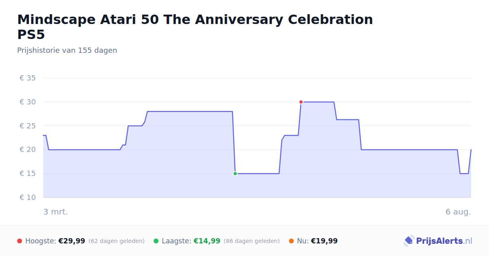Viewport: 489px width, 256px height.
Task: Click the € 30 axis label
Action: (x=28, y=102)
